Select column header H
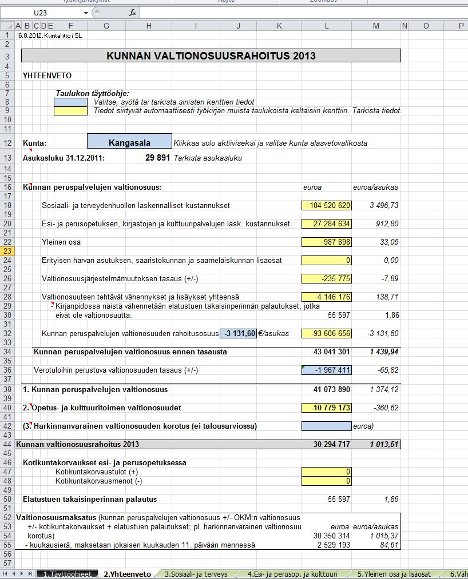The width and height of the screenshot is (468, 579). [x=149, y=26]
